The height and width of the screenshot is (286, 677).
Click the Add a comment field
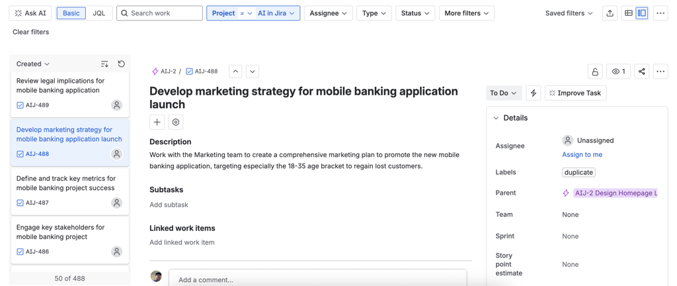tap(318, 279)
